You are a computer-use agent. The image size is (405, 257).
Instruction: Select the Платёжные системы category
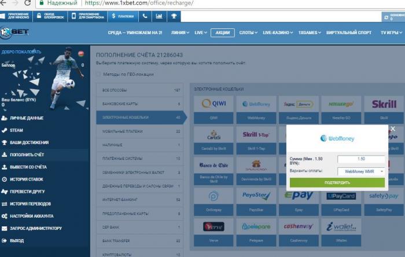[140, 159]
